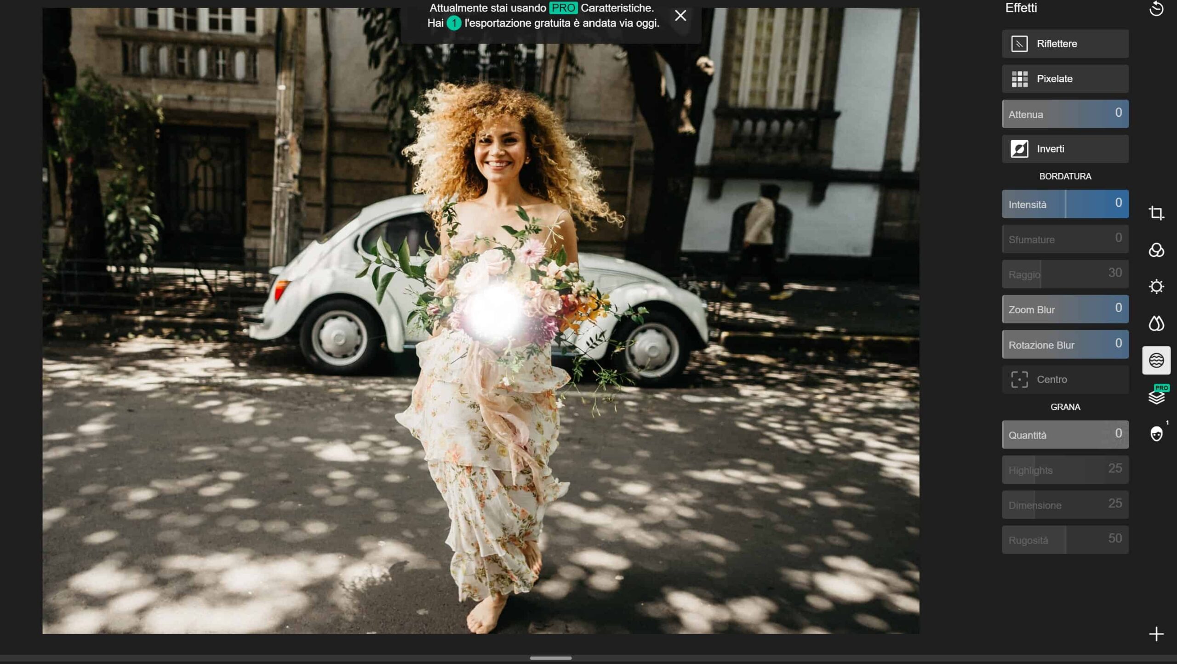Image resolution: width=1177 pixels, height=664 pixels.
Task: Adjust the Quantità grana slider
Action: (1065, 435)
